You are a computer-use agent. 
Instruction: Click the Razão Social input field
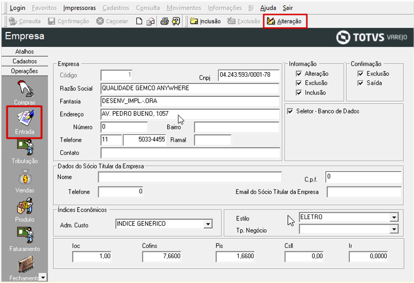coord(190,89)
